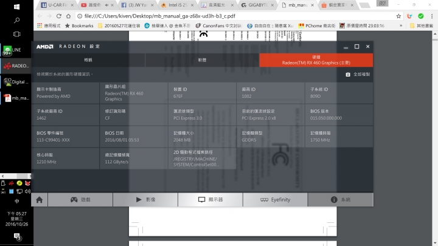Open the Action Center notifications icon

coord(17,237)
